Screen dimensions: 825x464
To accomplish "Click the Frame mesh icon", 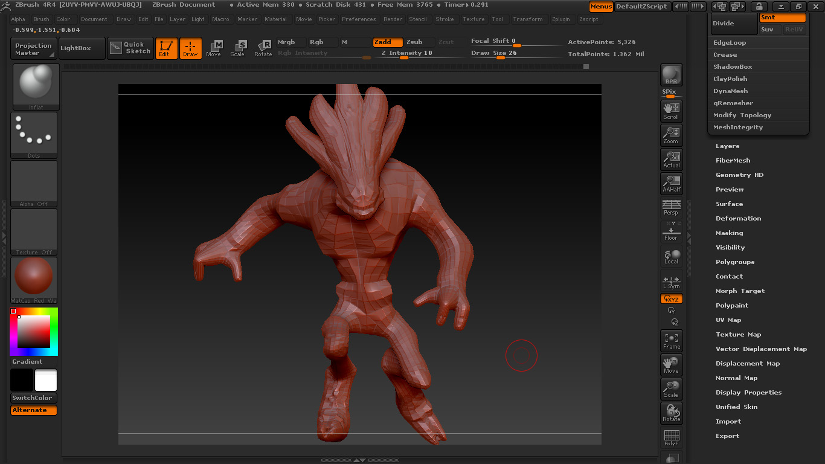I will pyautogui.click(x=671, y=341).
